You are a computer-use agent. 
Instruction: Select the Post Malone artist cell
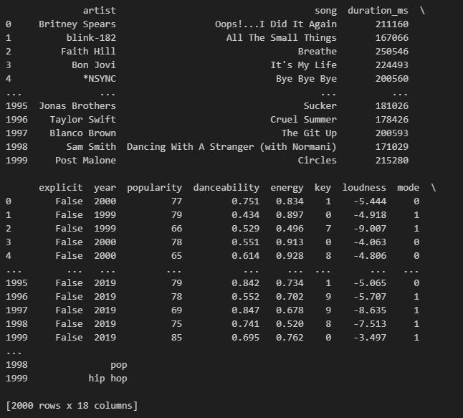[x=85, y=161]
